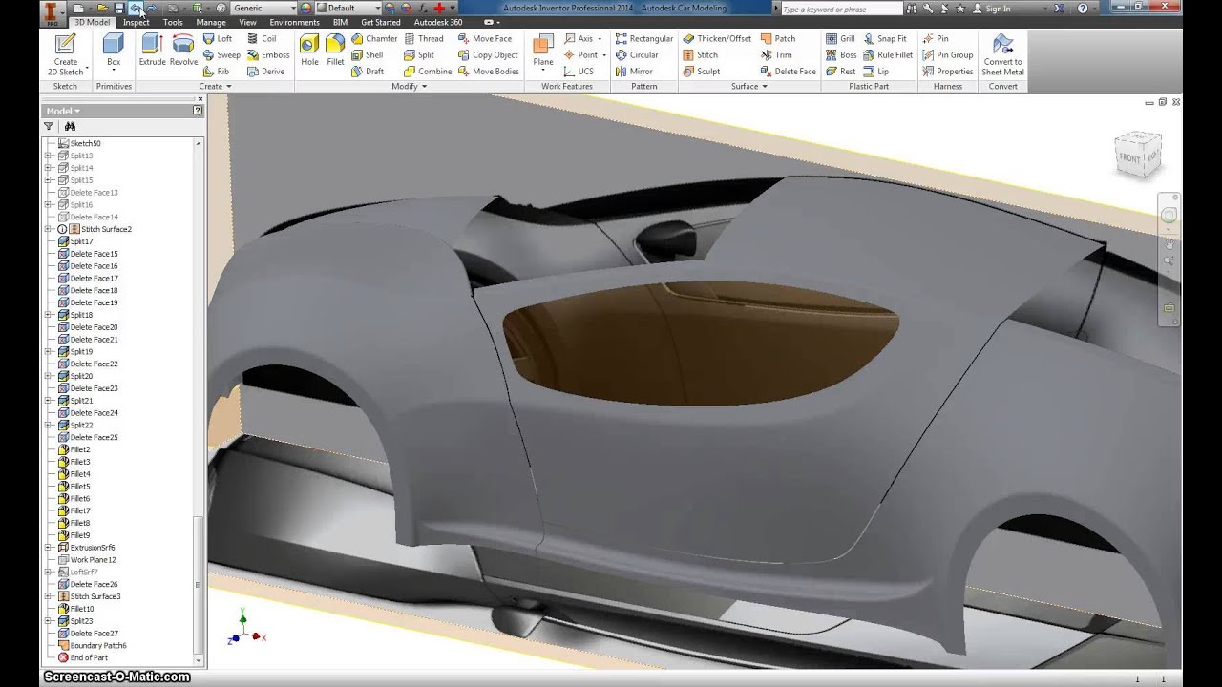Image resolution: width=1222 pixels, height=687 pixels.
Task: Click the binoculars find icon in browser
Action: click(x=70, y=126)
